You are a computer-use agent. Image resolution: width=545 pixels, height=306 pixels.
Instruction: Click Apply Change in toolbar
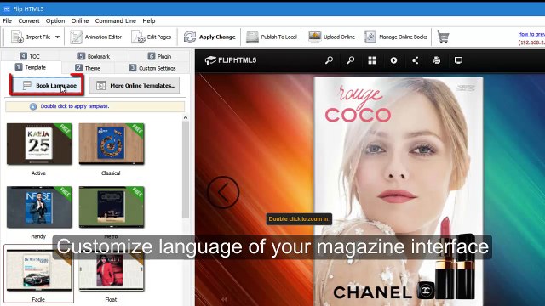[209, 37]
